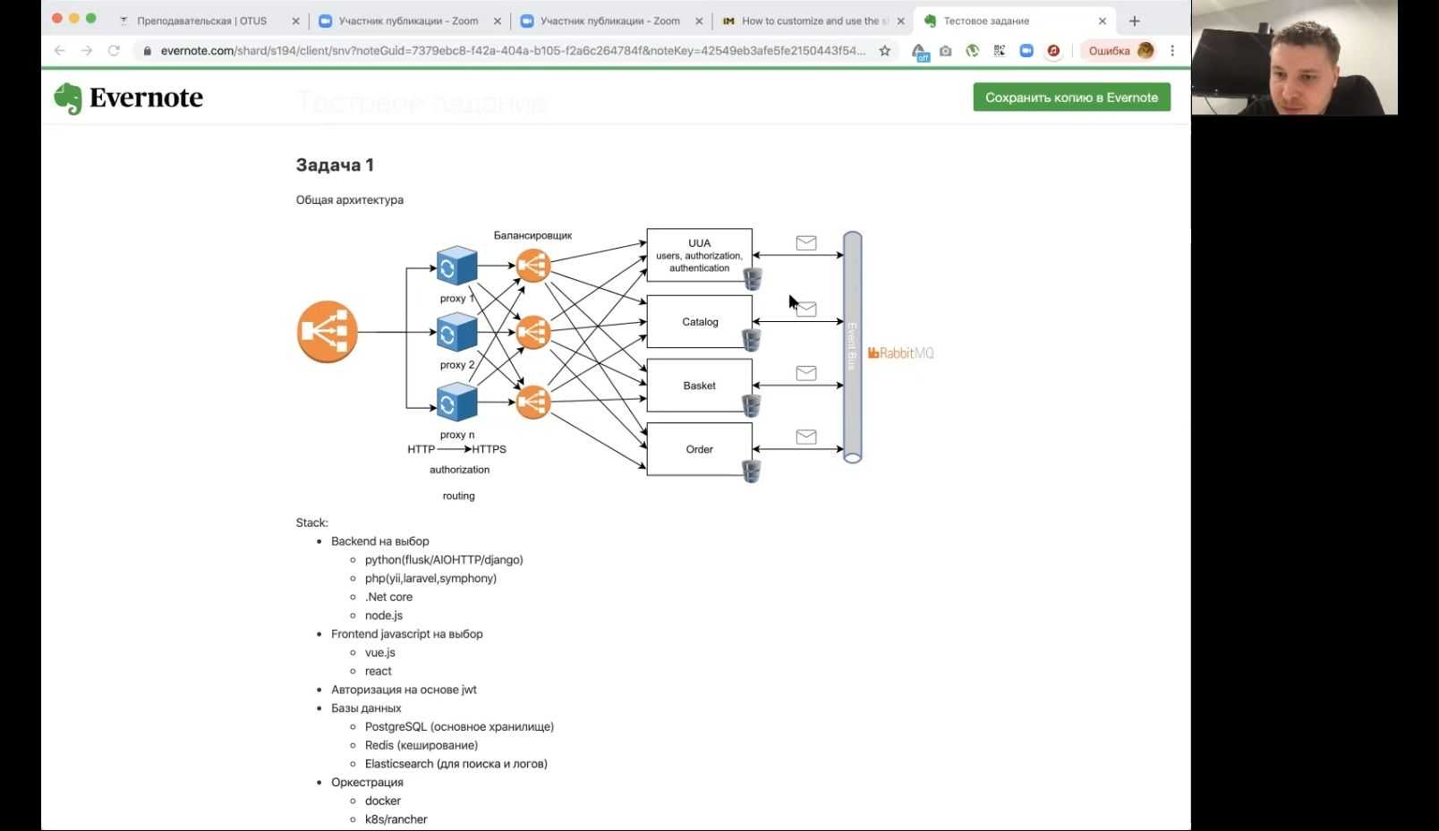Click the .Net core list item

[388, 597]
